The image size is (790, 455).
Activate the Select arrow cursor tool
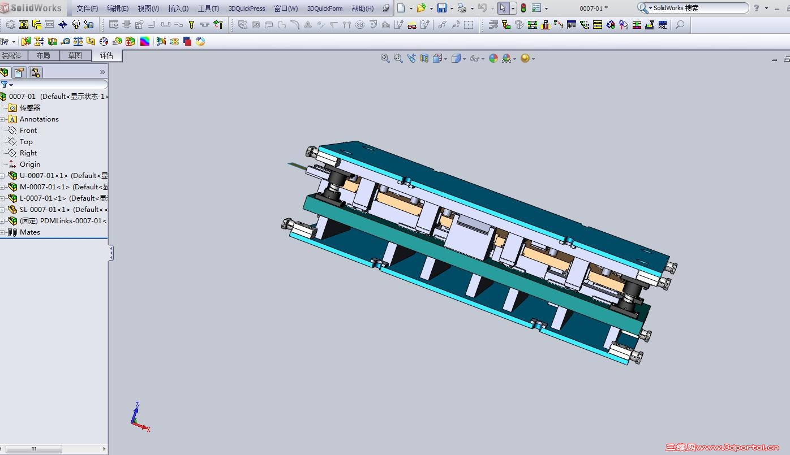pyautogui.click(x=503, y=8)
